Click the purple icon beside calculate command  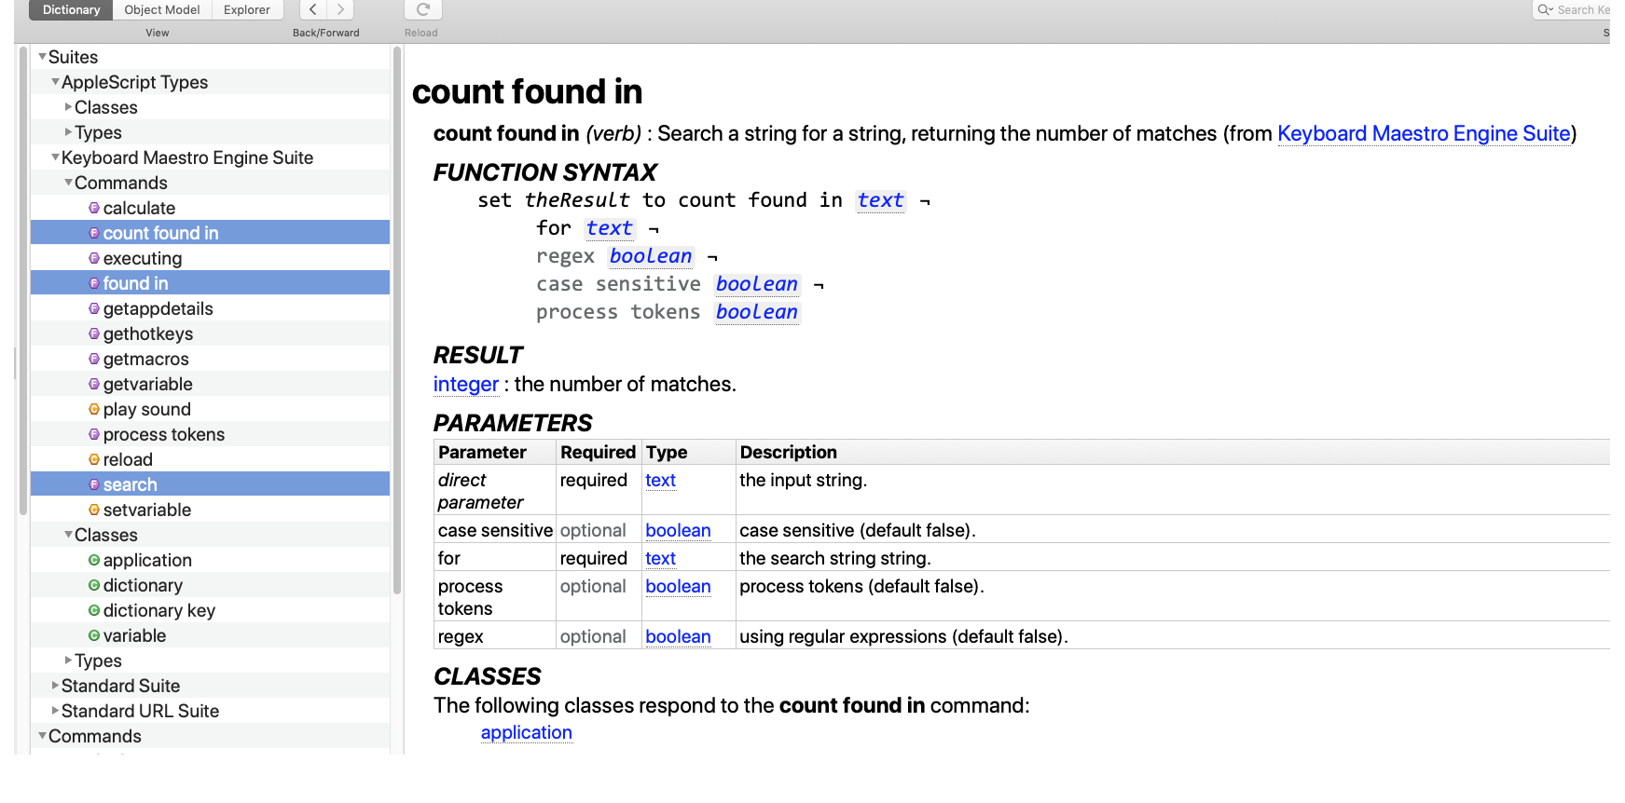pos(94,208)
